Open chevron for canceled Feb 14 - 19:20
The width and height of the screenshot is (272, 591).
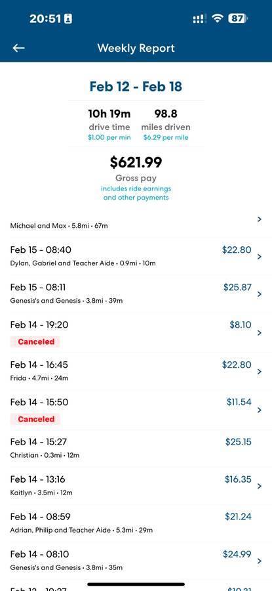point(259,333)
